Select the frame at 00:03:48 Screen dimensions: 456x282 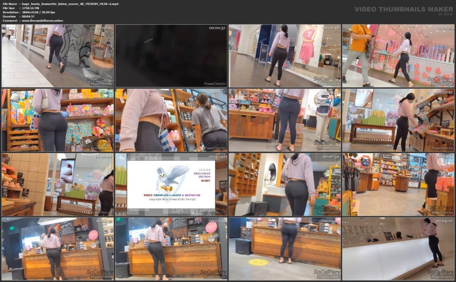171,249
